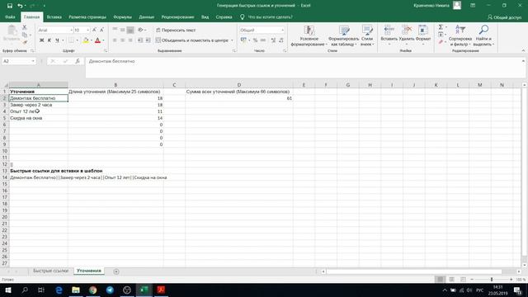Increase font size with the large A icon
This screenshot has width=528, height=297.
(x=95, y=30)
